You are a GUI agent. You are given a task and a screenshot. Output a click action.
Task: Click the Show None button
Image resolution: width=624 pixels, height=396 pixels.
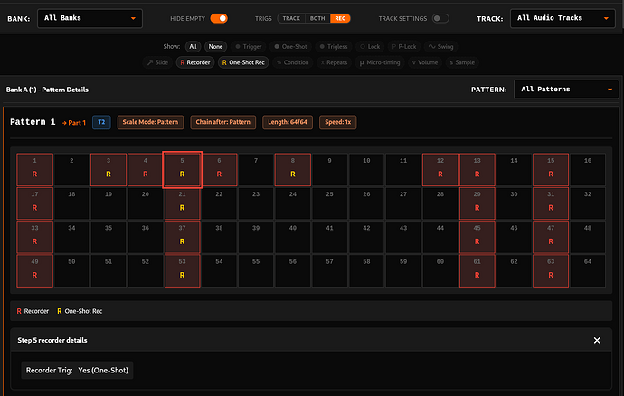[x=215, y=47]
